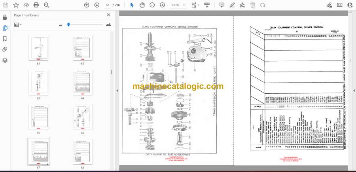Open the Sign document tool
Image resolution: width=356 pixels, height=172 pixels.
[242, 5]
